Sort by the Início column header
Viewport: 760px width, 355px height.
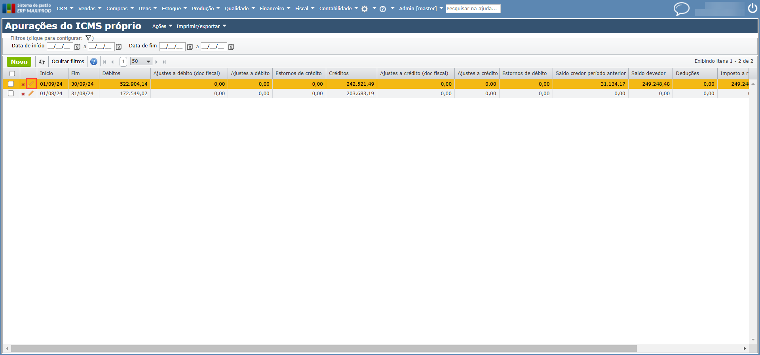click(53, 73)
